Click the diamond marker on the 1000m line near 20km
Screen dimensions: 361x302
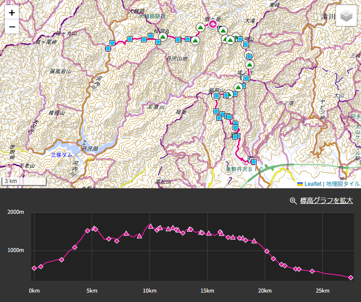coord(267,251)
